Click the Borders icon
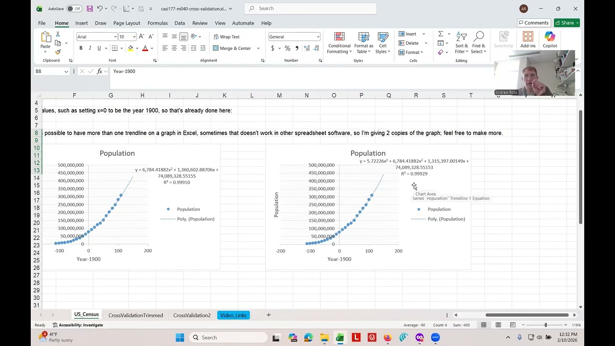The width and height of the screenshot is (615, 346). coord(114,48)
